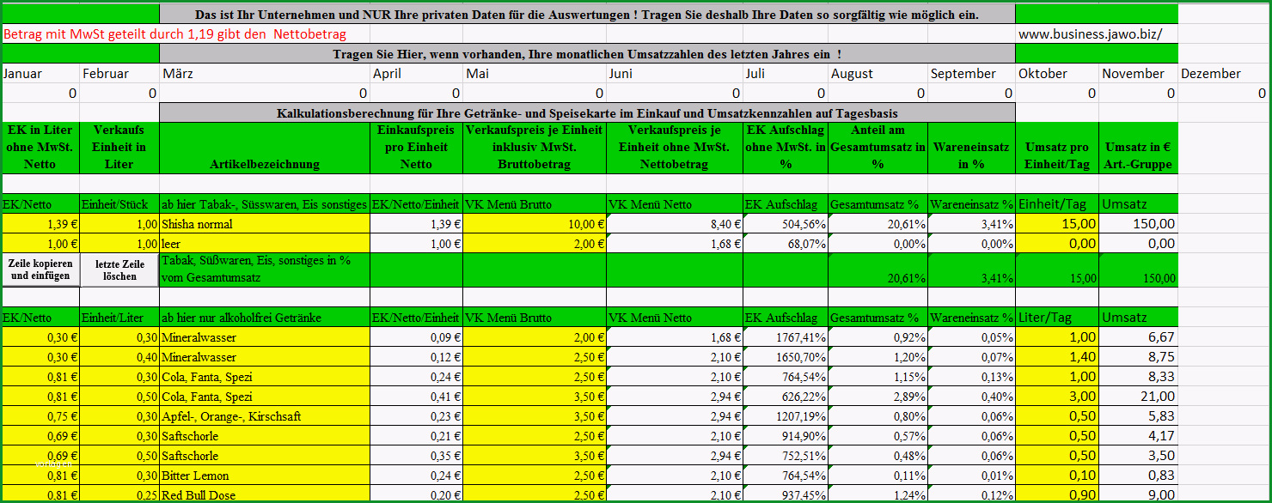Select the 'Shisha normal' article name cell
The width and height of the screenshot is (1272, 503).
[265, 224]
